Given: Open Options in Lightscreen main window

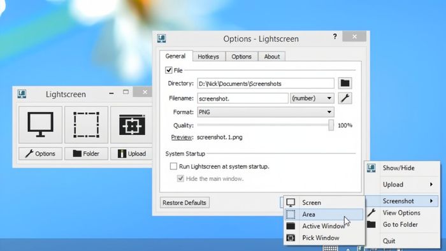Looking at the screenshot, I should point(40,154).
